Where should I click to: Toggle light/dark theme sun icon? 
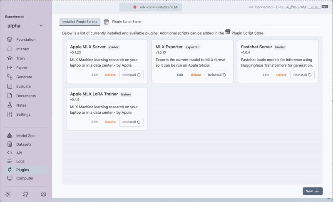(7, 194)
